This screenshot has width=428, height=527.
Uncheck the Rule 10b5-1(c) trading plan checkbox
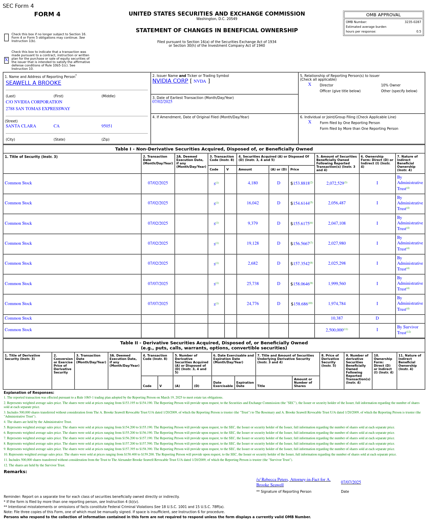coord(6,60)
